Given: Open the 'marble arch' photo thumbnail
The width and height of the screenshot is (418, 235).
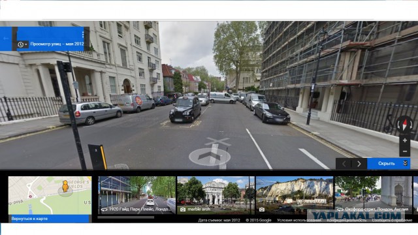Looking at the screenshot, I should tap(216, 195).
